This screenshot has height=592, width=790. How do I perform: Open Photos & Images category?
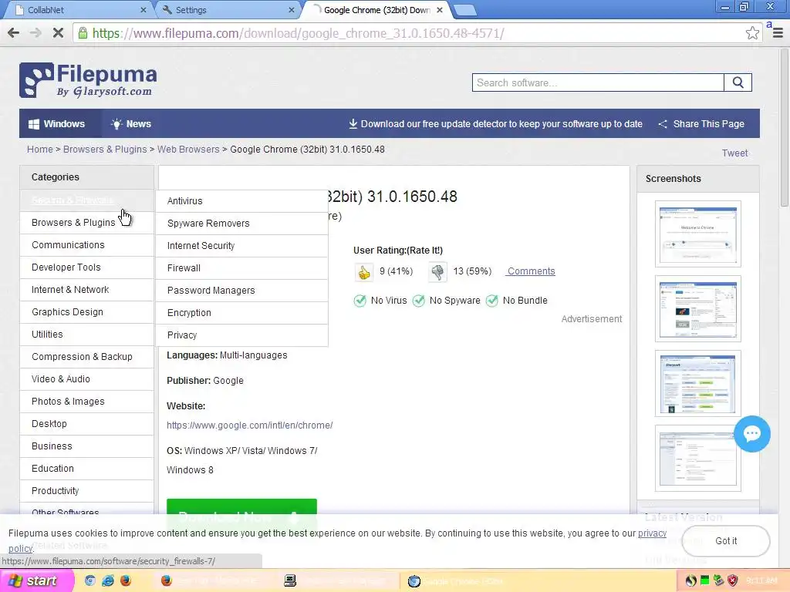click(x=86, y=402)
